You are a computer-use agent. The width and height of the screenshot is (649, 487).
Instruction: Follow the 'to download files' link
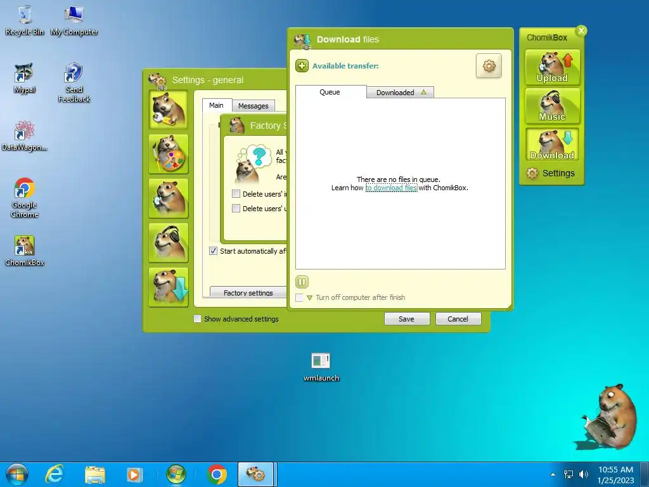(392, 188)
